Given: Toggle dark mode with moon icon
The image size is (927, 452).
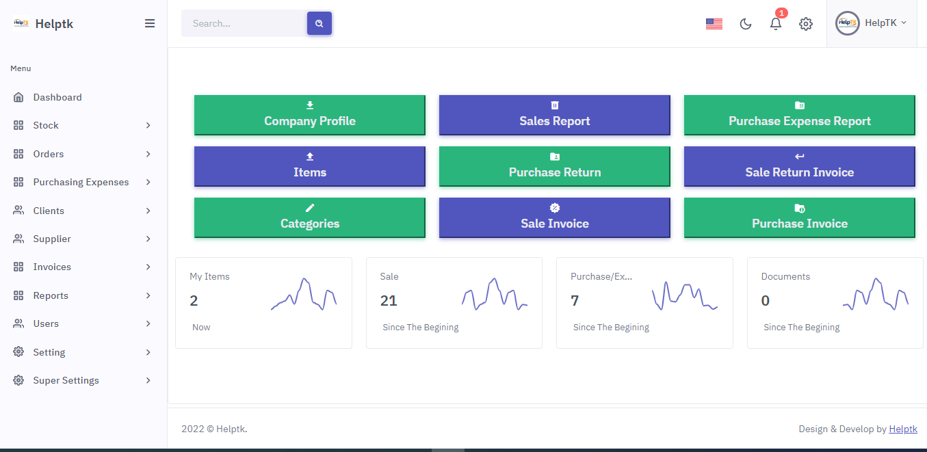Looking at the screenshot, I should [x=746, y=24].
